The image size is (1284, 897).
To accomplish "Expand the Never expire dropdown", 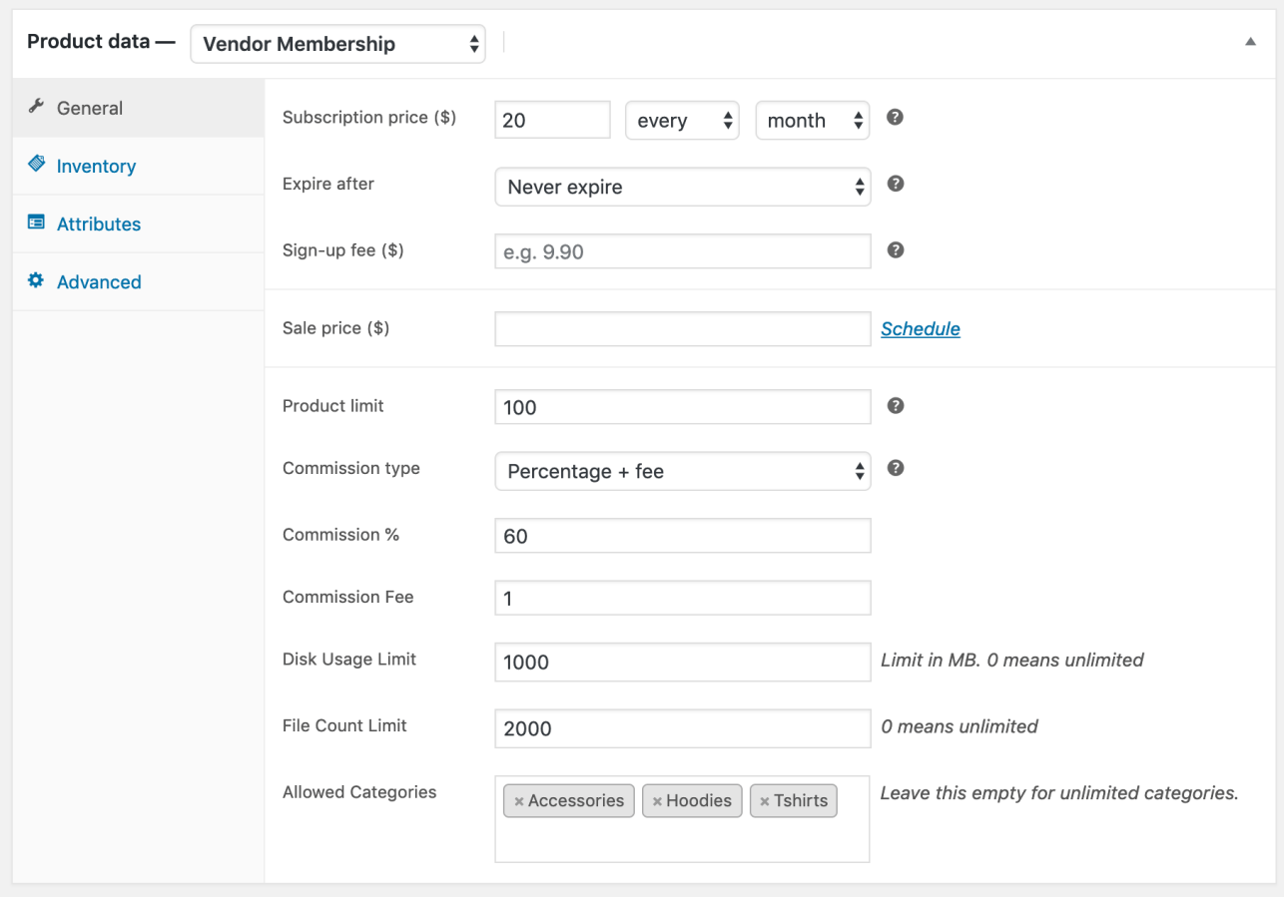I will (x=682, y=187).
